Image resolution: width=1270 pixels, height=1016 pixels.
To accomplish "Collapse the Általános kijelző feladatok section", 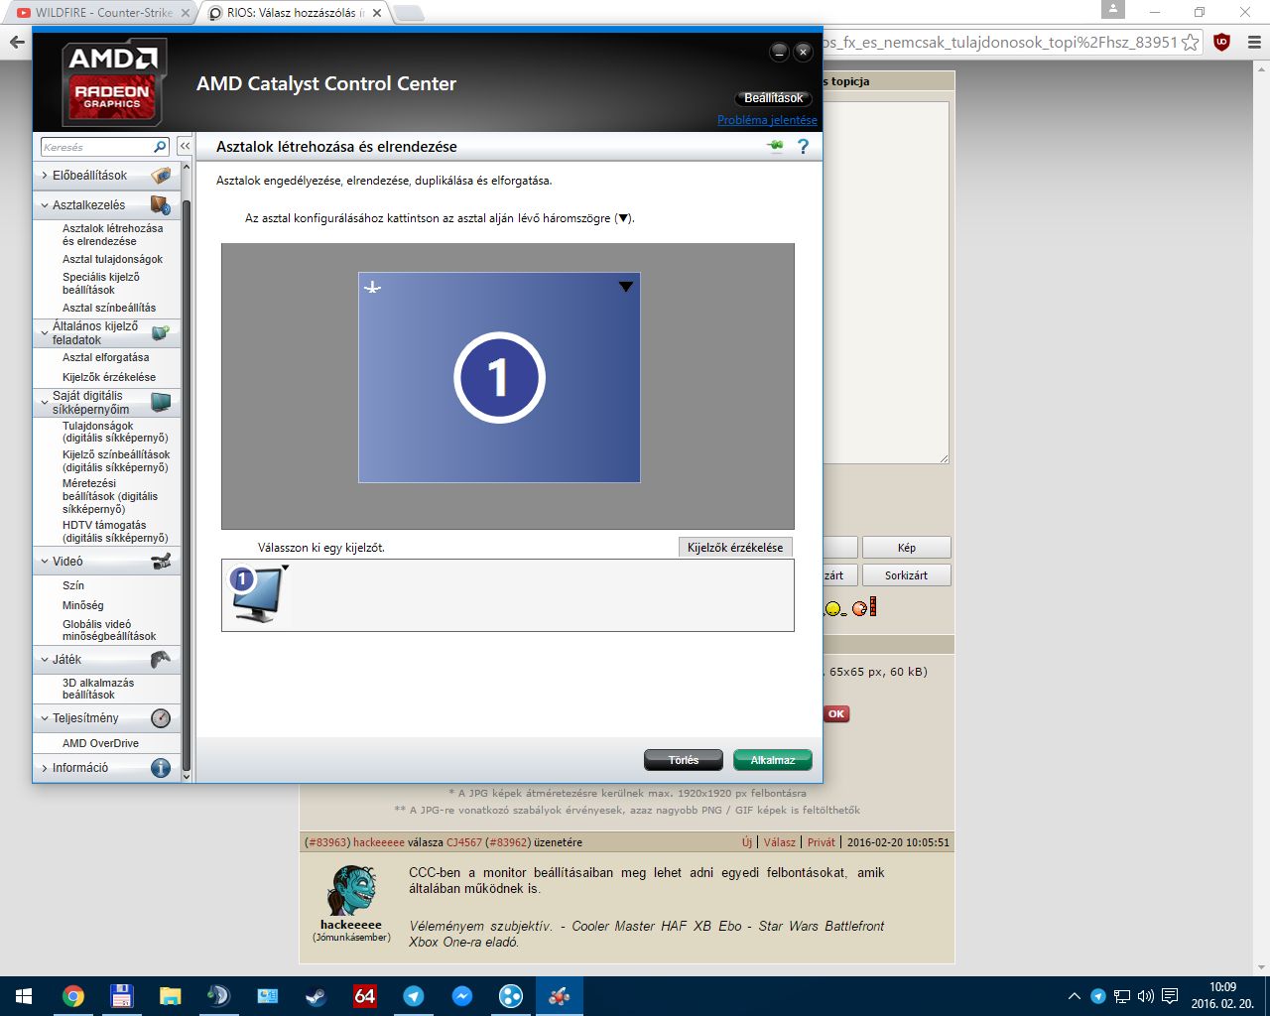I will (x=45, y=332).
